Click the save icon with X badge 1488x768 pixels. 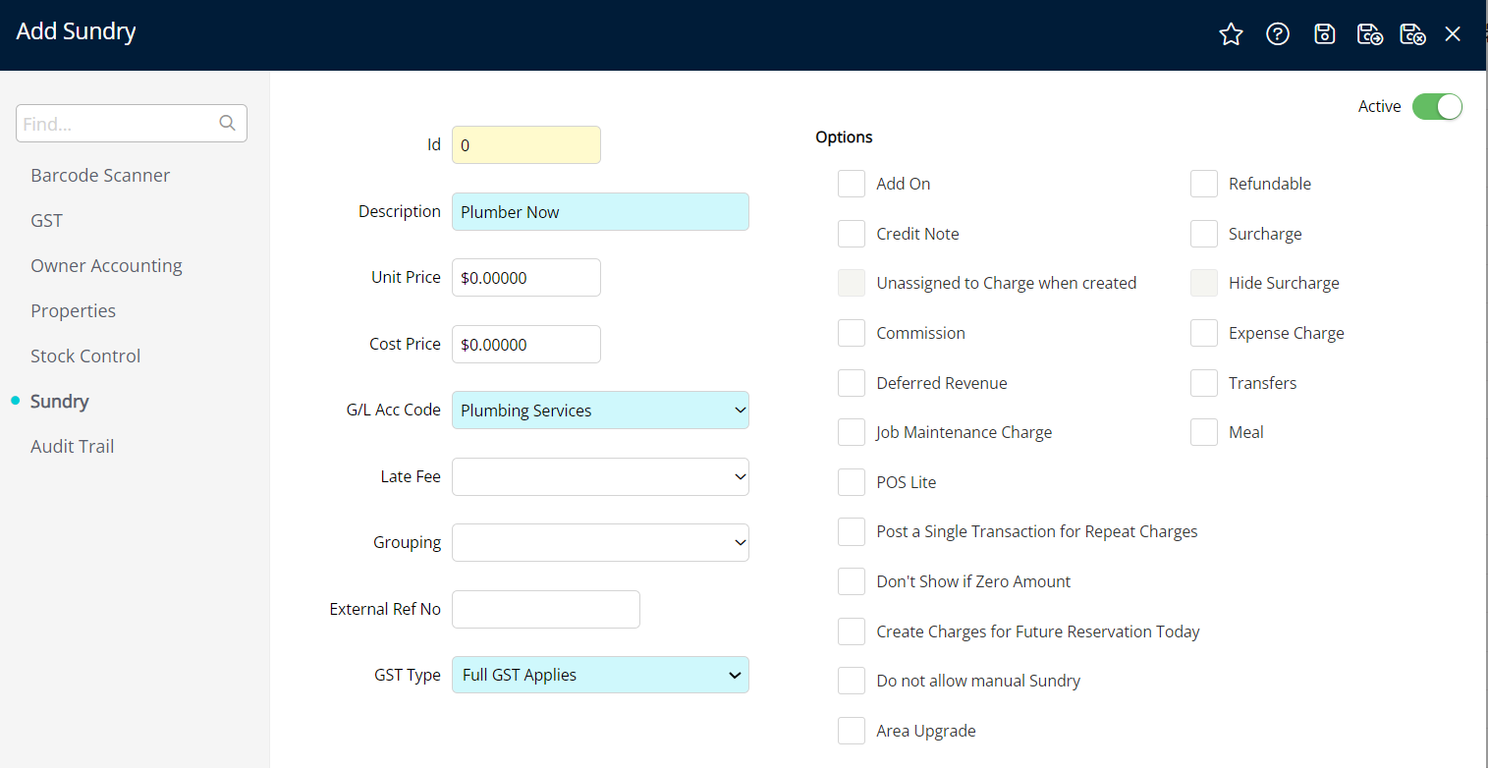click(1412, 34)
